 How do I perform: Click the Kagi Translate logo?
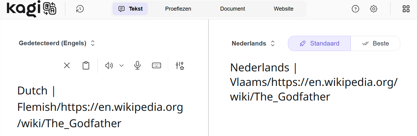pyautogui.click(x=31, y=9)
